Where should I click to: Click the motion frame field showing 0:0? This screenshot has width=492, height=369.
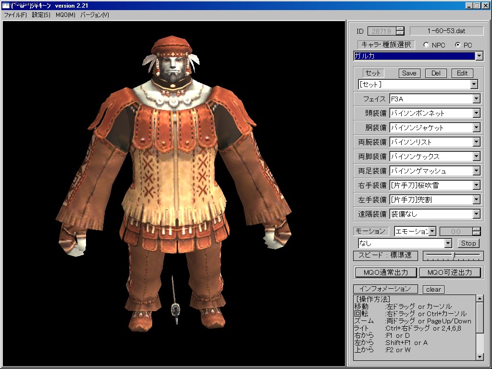click(x=455, y=232)
